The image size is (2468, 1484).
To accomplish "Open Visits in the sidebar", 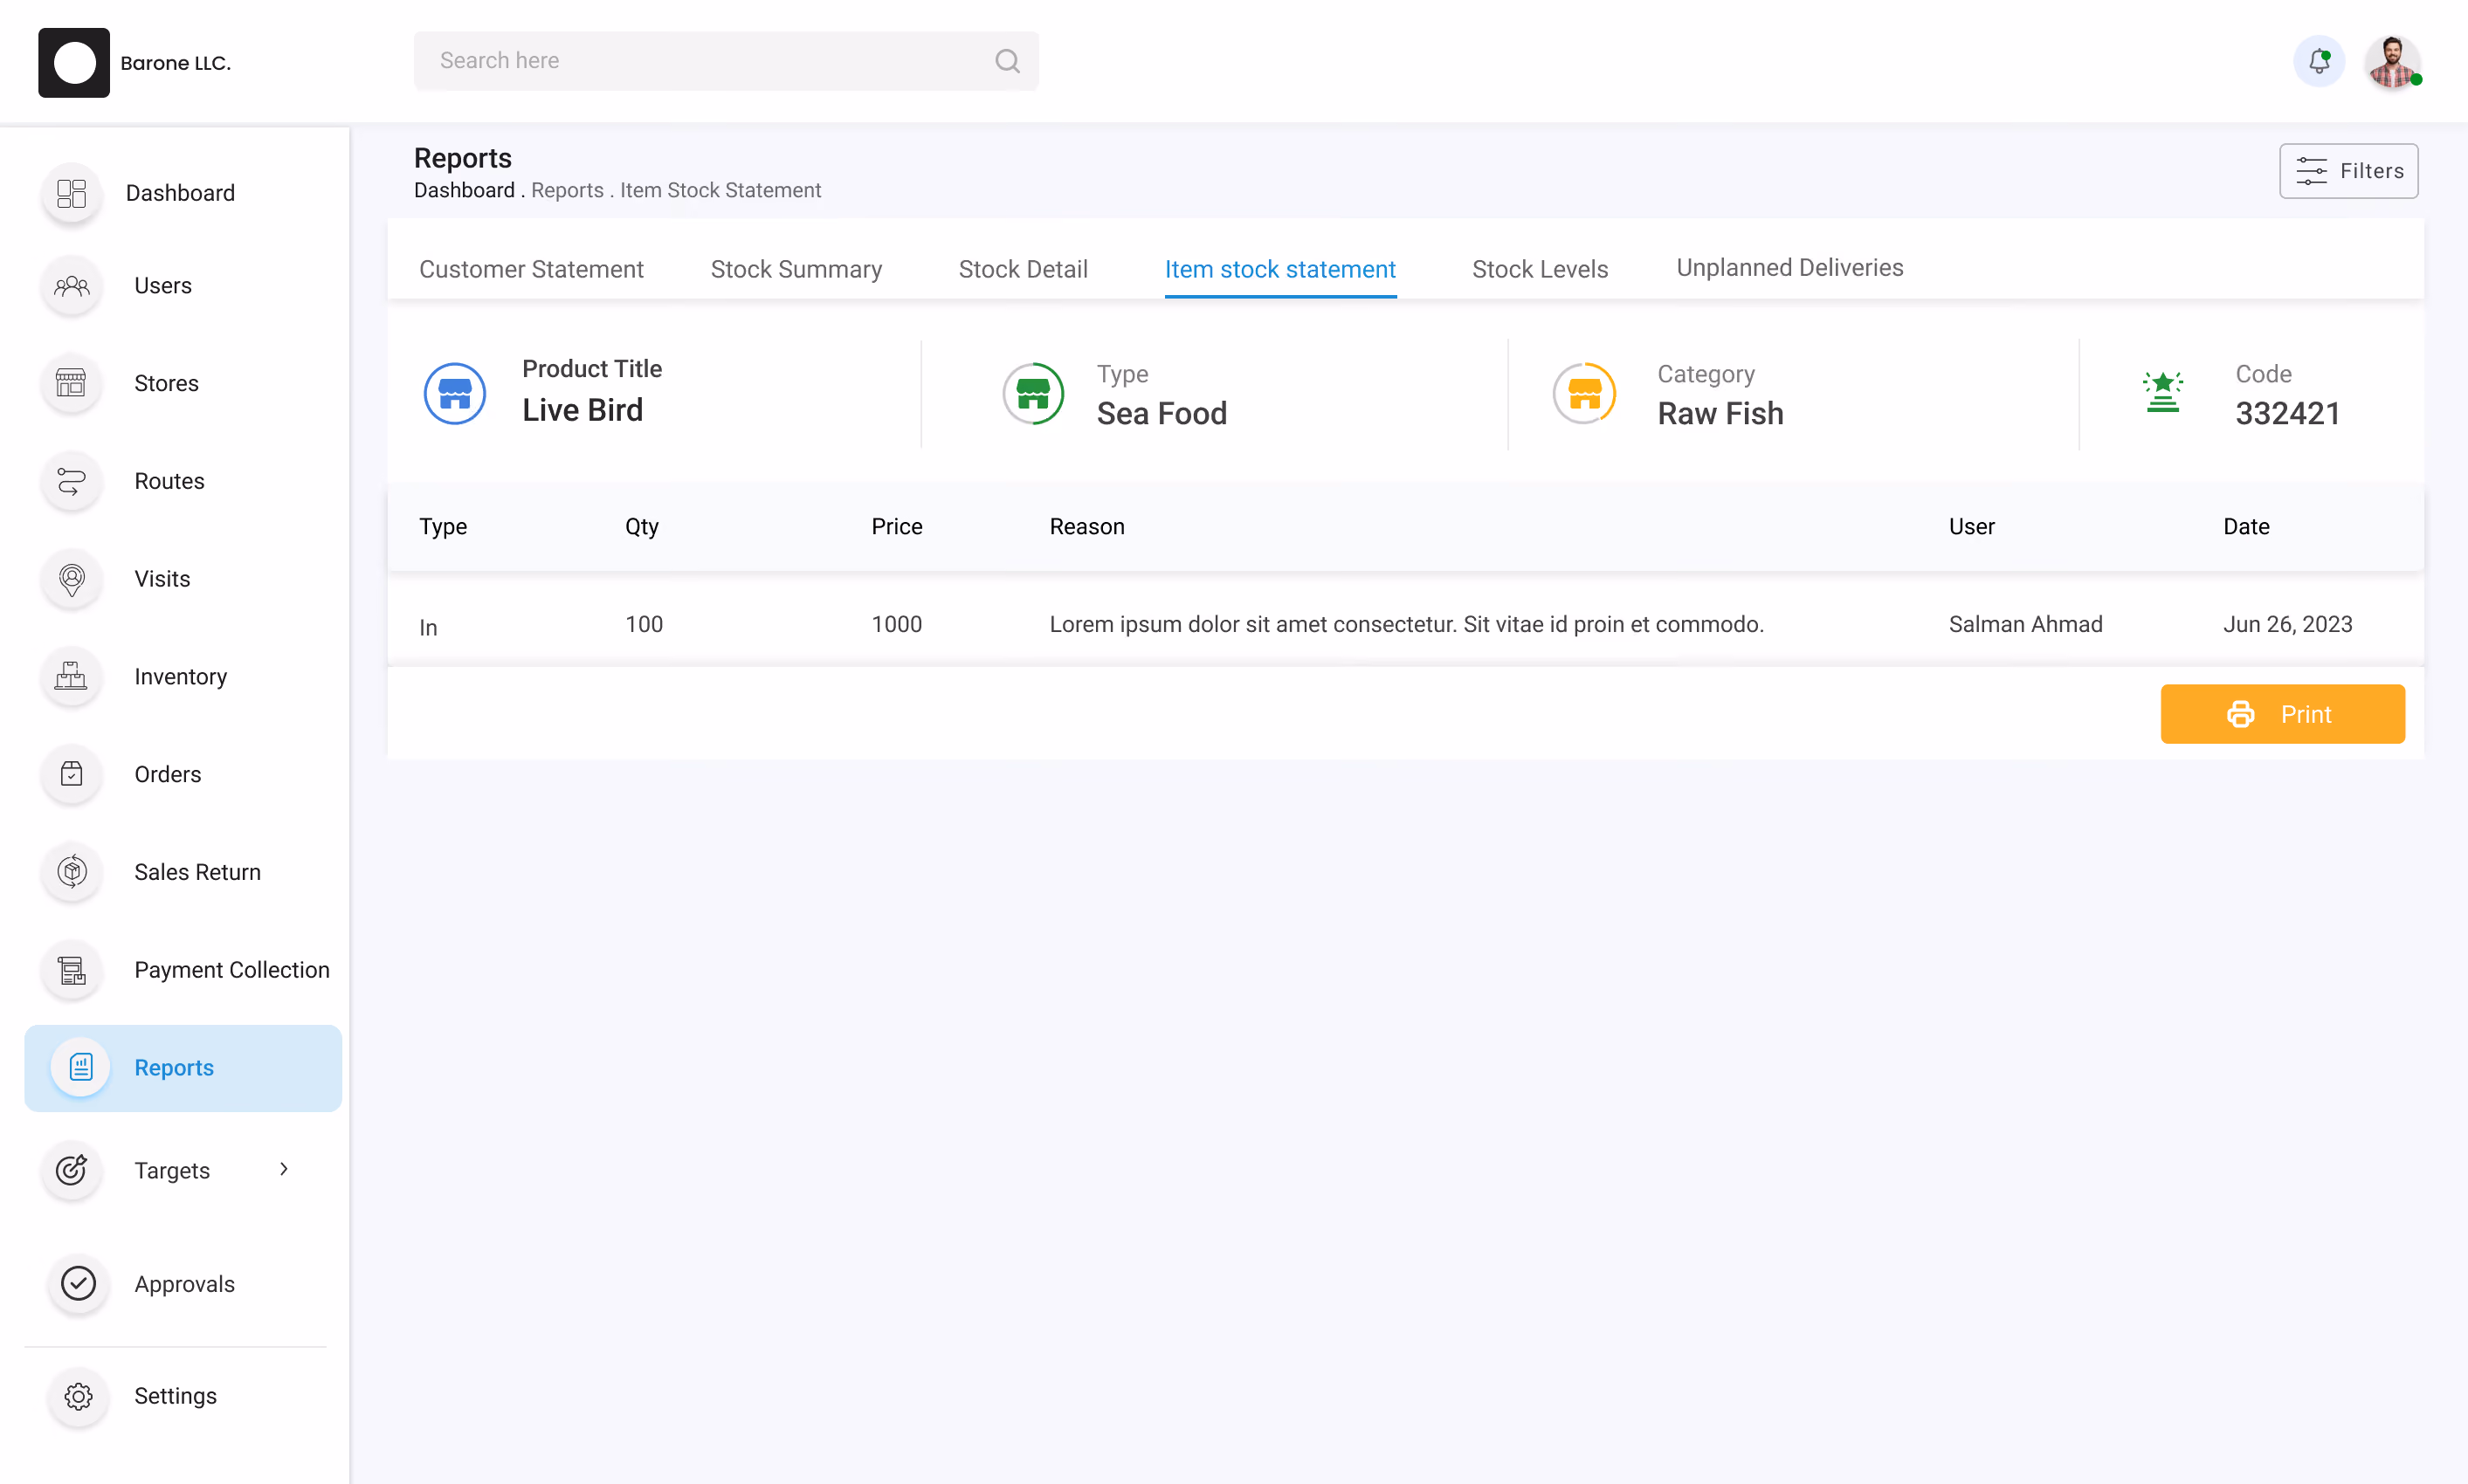I will pos(162,579).
